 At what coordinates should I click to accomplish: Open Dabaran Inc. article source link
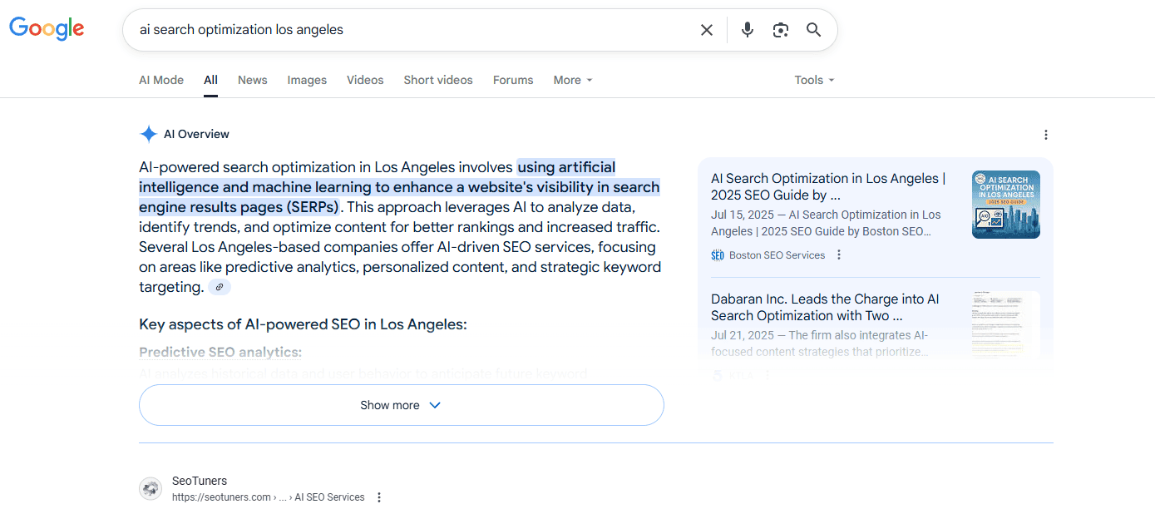click(825, 308)
